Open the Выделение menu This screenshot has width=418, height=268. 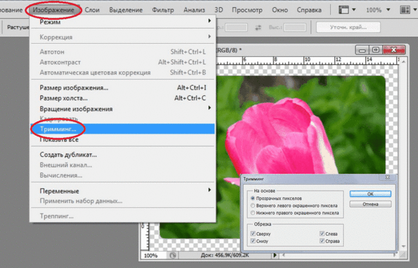click(x=126, y=10)
